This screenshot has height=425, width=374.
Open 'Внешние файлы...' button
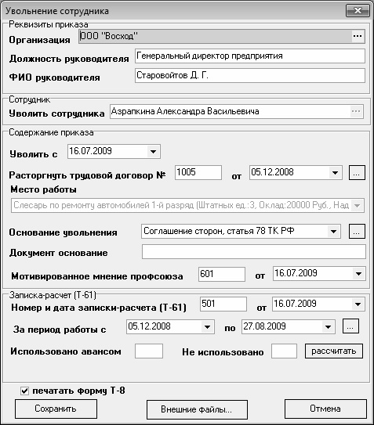(197, 409)
